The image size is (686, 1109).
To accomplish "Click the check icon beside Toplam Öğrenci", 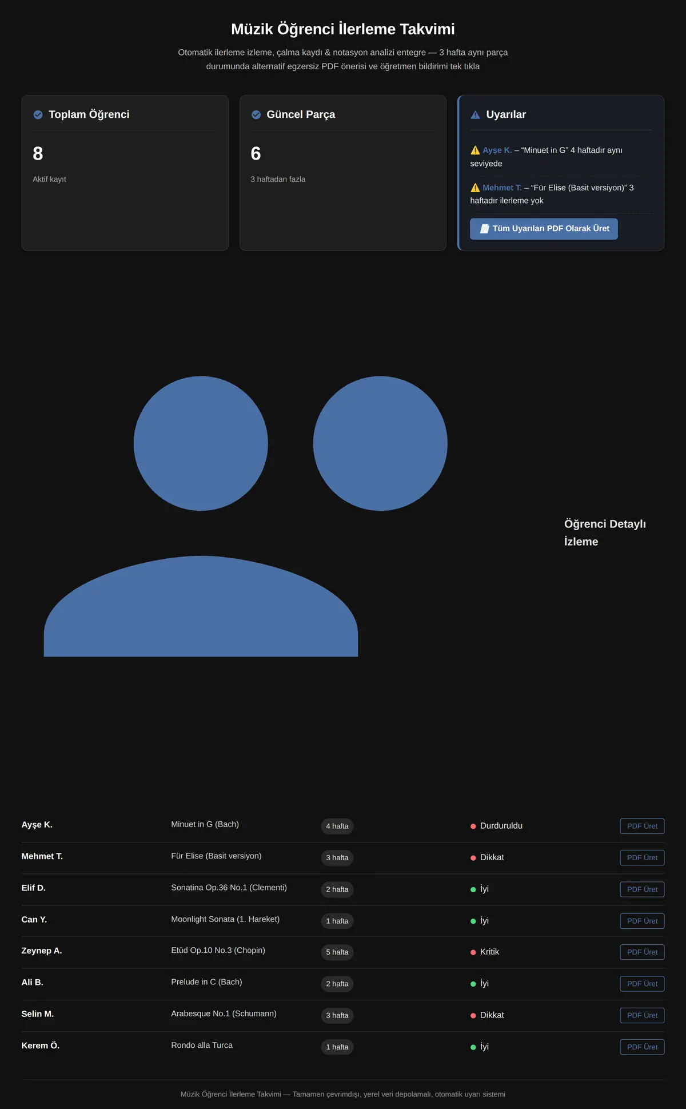I will point(38,115).
